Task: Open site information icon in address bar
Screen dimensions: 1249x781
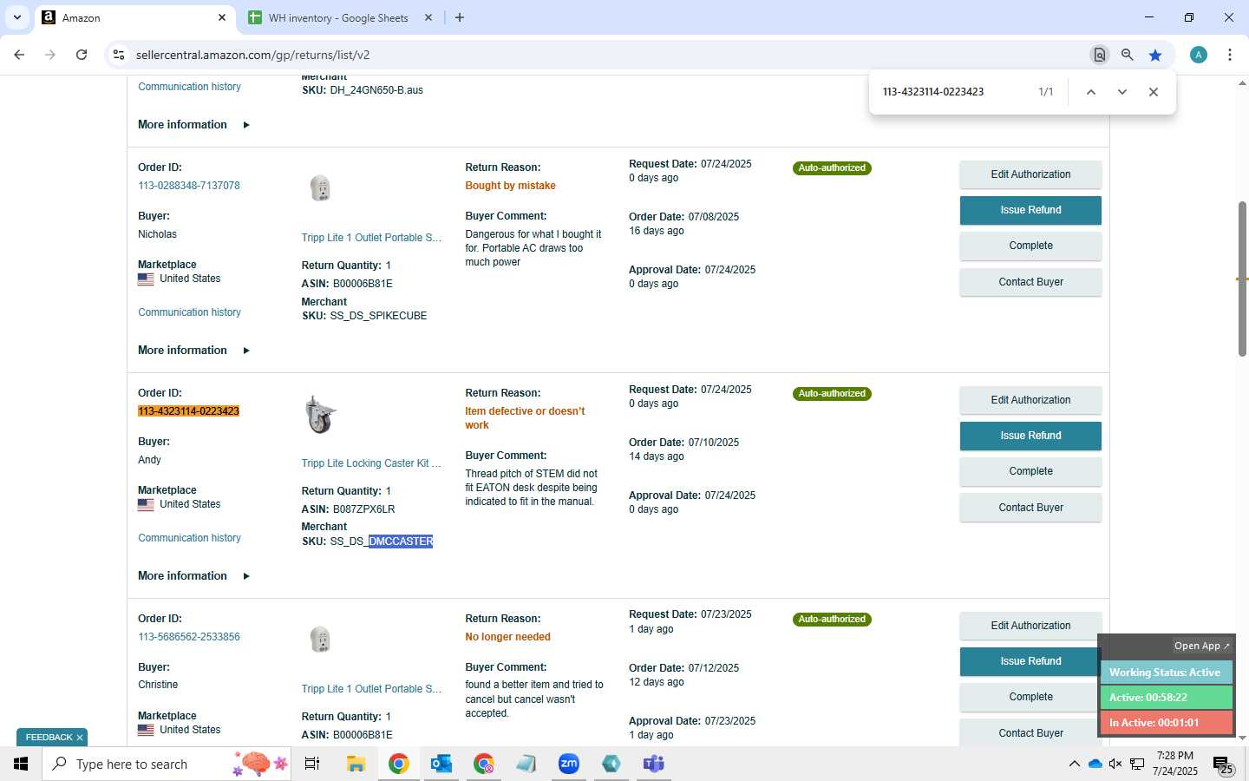Action: point(119,55)
